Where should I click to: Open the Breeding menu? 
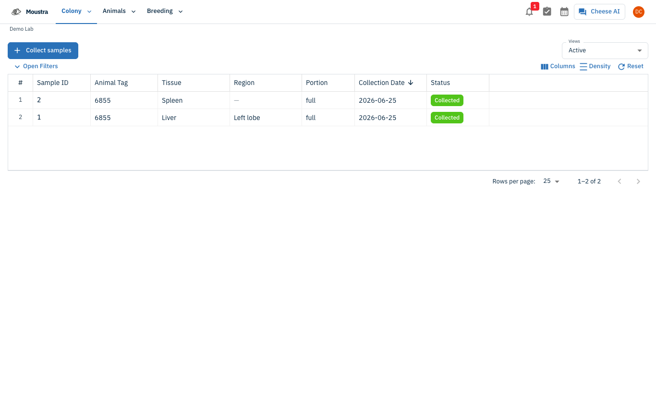tap(165, 12)
